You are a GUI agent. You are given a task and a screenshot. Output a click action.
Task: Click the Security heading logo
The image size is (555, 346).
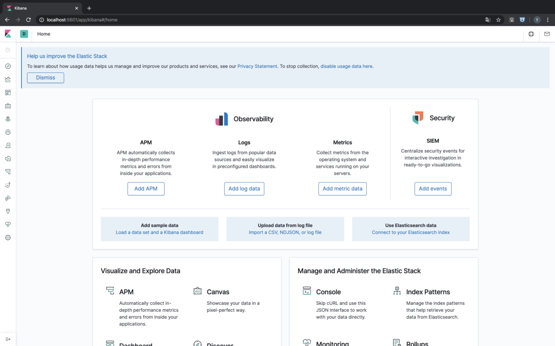418,118
